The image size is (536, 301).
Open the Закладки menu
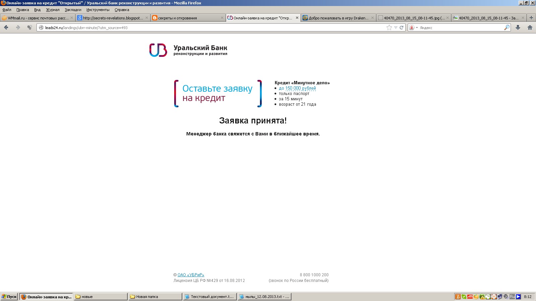coord(73,10)
